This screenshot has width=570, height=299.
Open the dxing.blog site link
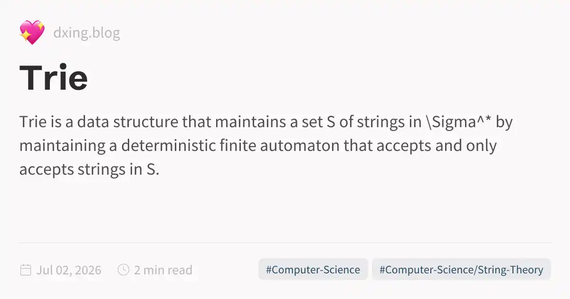tap(86, 33)
